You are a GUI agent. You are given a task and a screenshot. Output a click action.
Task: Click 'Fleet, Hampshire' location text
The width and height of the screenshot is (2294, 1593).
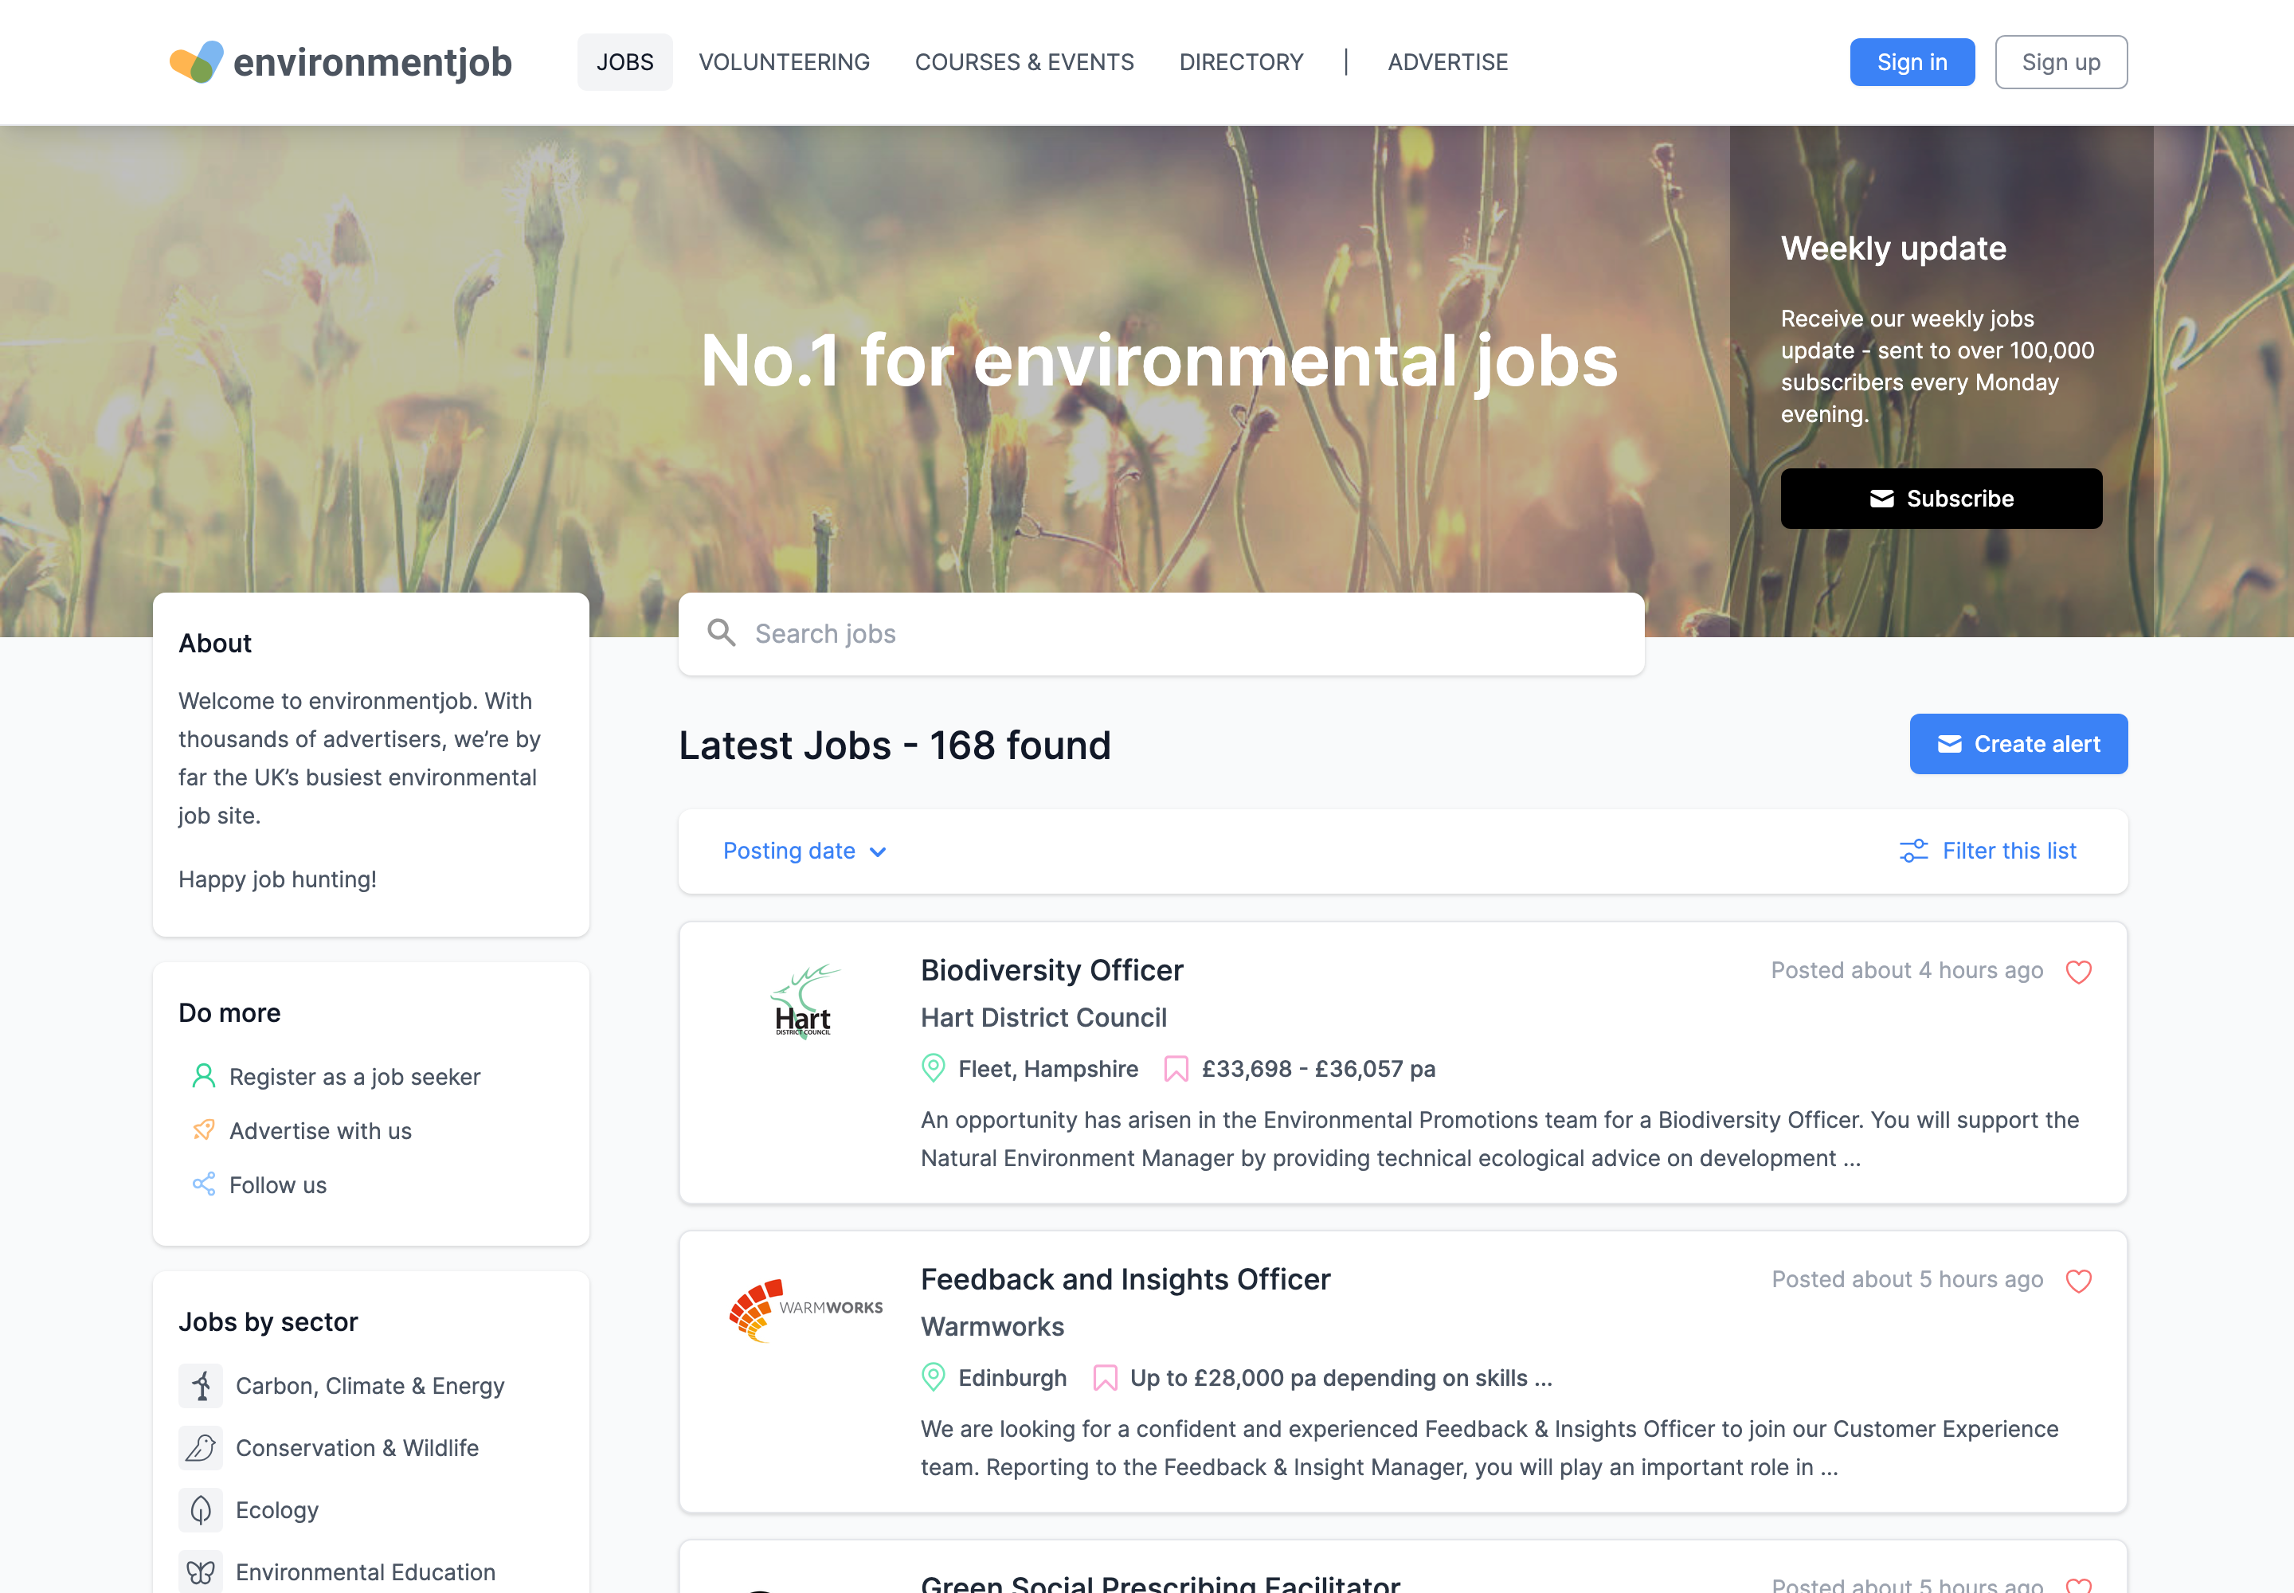[x=1048, y=1069]
